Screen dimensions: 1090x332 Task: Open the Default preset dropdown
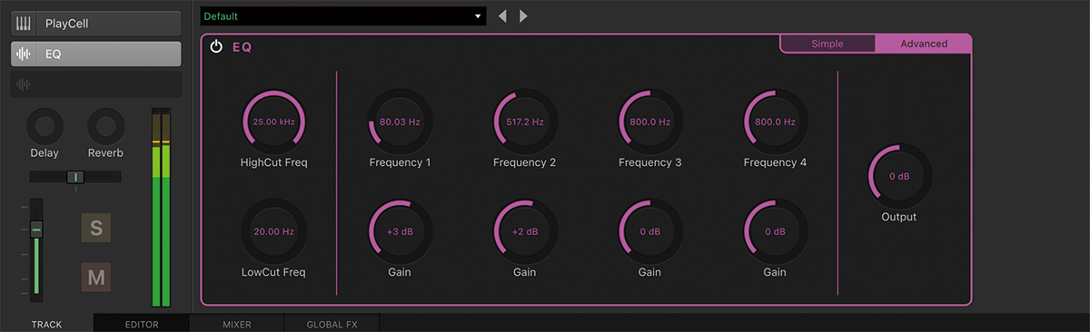pos(344,16)
